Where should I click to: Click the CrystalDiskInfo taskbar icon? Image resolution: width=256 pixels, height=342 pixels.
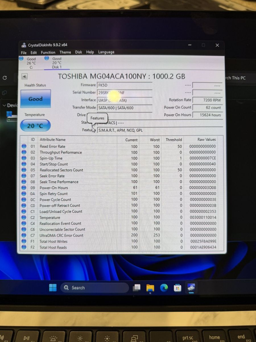click(191, 288)
